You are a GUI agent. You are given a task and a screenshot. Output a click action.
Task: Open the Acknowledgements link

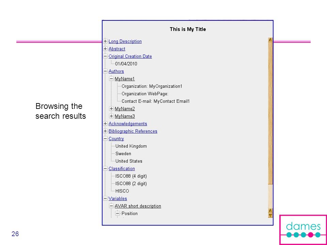coord(128,124)
